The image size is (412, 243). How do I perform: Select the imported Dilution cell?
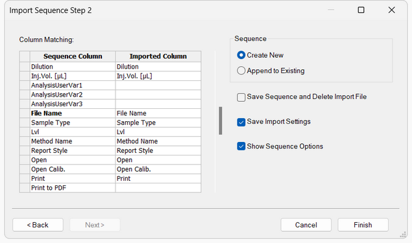[158, 67]
